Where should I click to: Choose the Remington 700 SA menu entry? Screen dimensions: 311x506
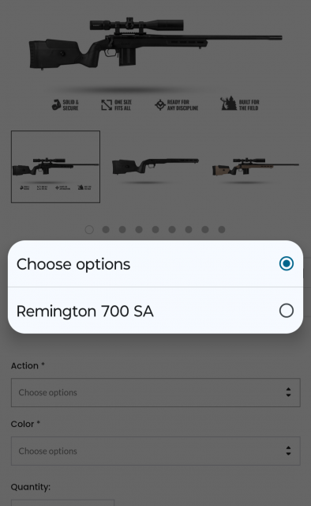coord(155,311)
